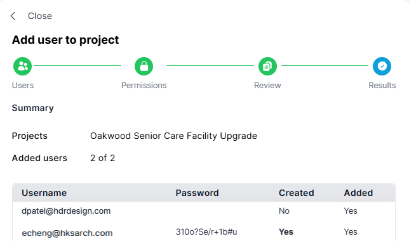Viewport: 409px width, 241px height.
Task: Click the generated password 310o?Se/r+1b#u
Action: 206,231
